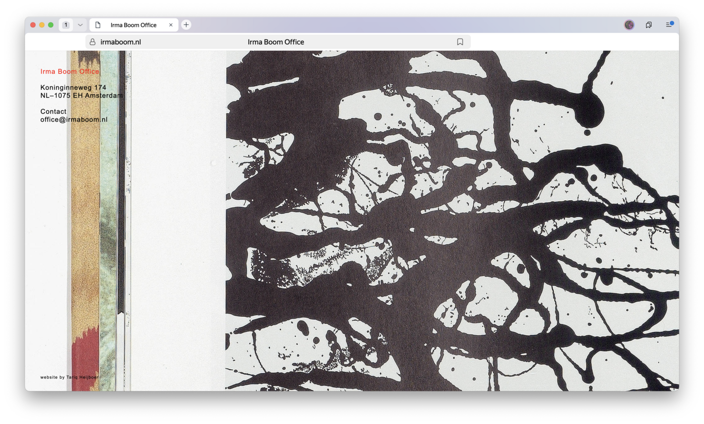Open the browser menu icon with blue dot
Viewport: 704px width, 424px height.
(669, 24)
